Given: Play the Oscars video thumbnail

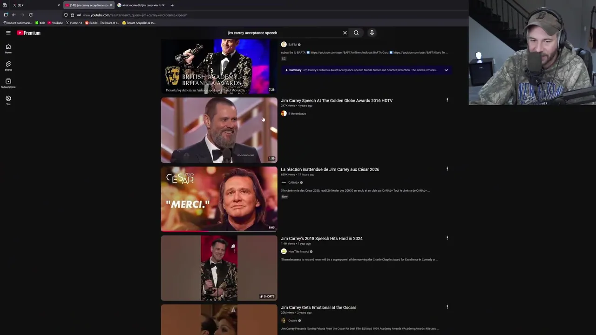Looking at the screenshot, I should click(219, 320).
